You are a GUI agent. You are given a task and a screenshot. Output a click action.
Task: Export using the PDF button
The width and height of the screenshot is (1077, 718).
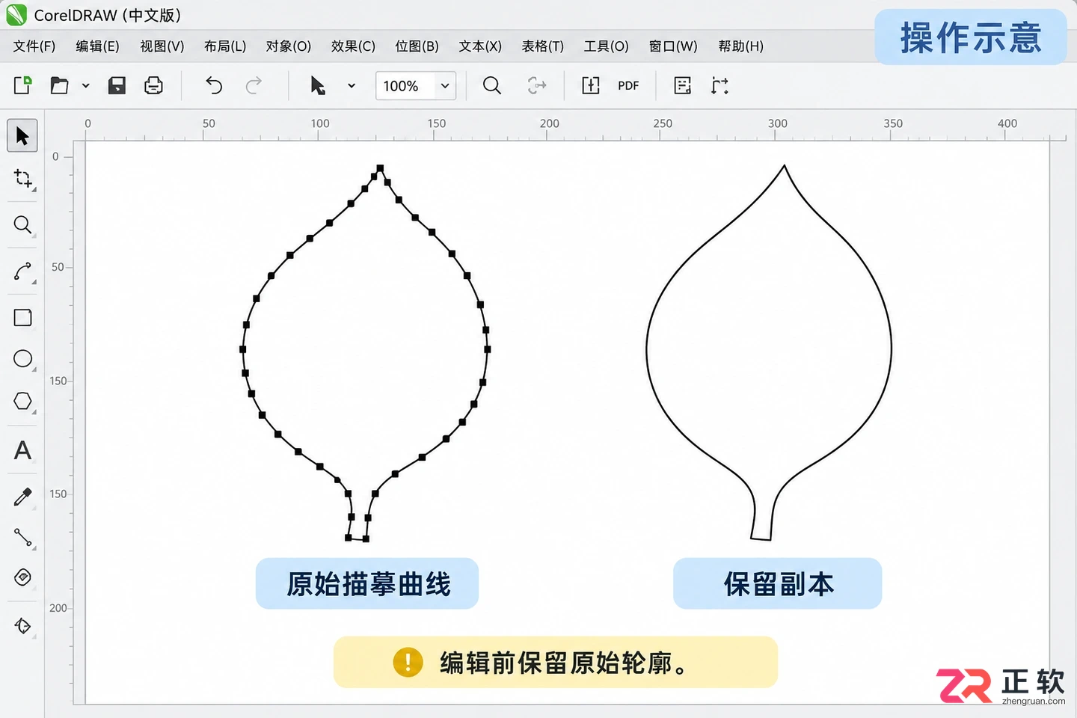click(x=628, y=86)
